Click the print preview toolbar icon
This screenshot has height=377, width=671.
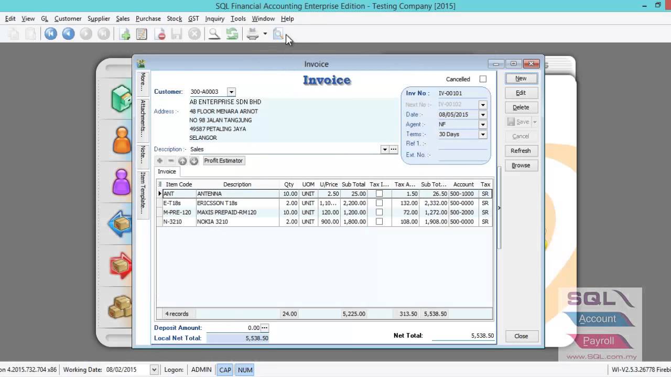tap(278, 34)
